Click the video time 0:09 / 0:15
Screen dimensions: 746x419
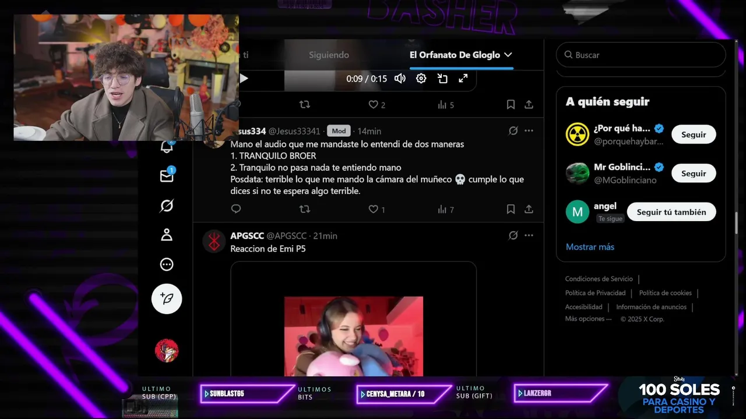tap(366, 79)
